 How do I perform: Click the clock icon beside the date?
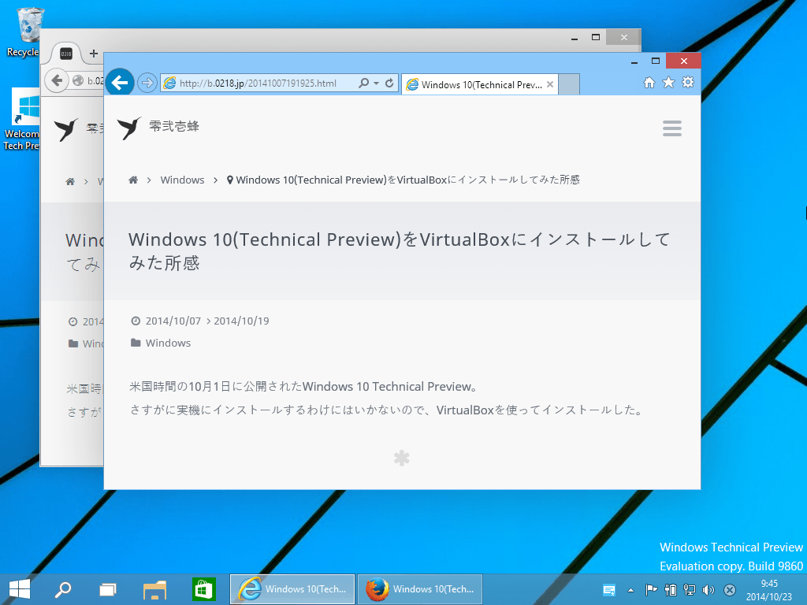[136, 321]
